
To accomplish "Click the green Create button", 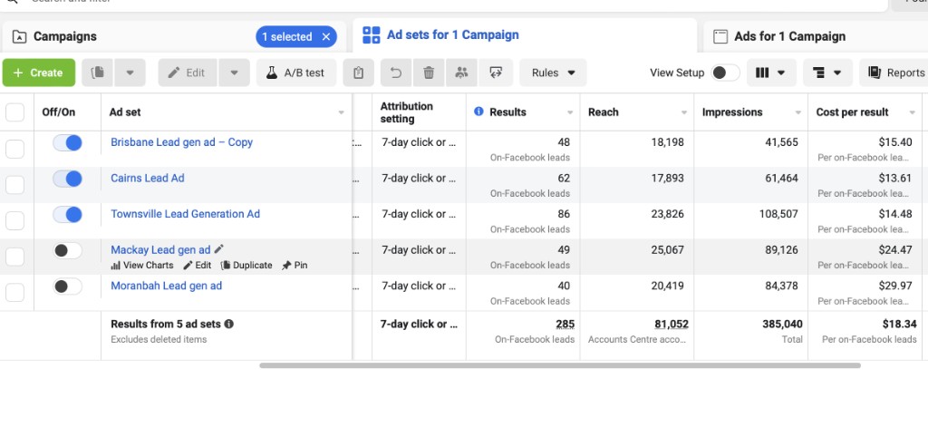I will point(39,73).
